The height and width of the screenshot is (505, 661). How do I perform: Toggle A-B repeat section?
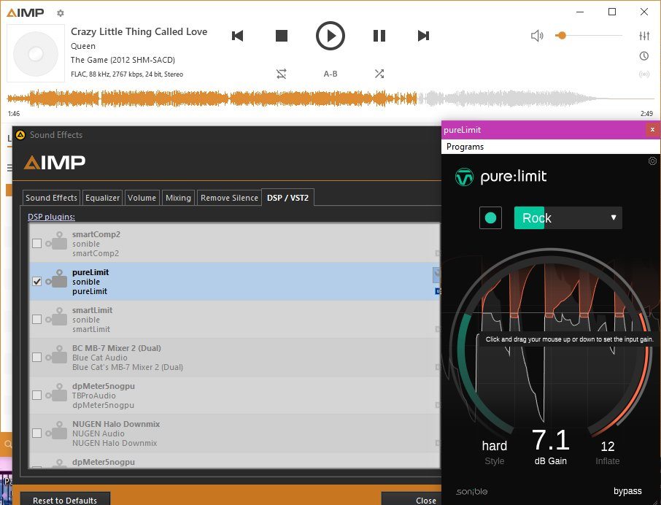pyautogui.click(x=330, y=74)
